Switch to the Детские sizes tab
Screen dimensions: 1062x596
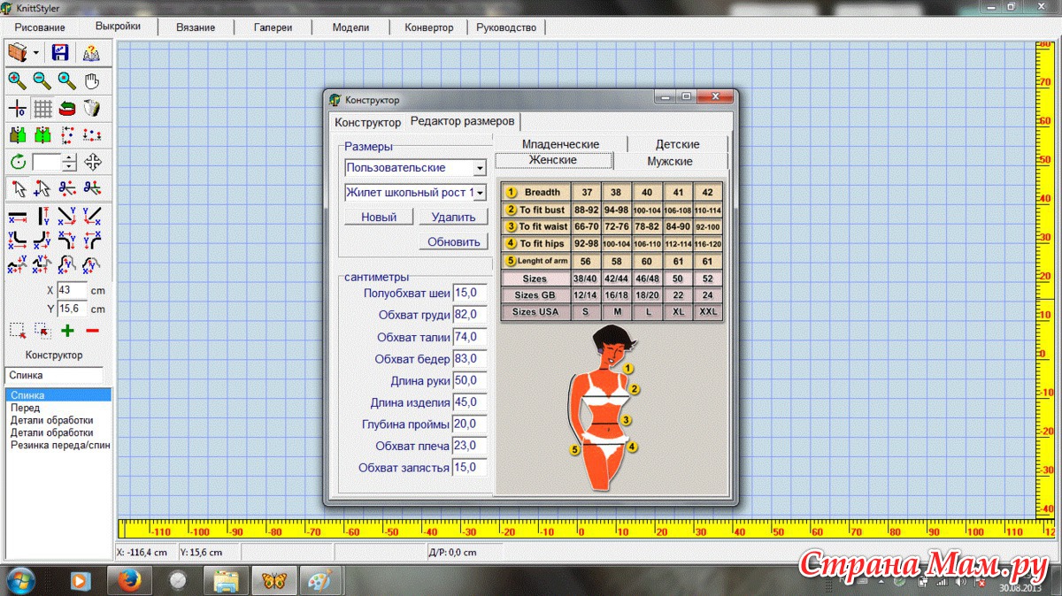(677, 144)
